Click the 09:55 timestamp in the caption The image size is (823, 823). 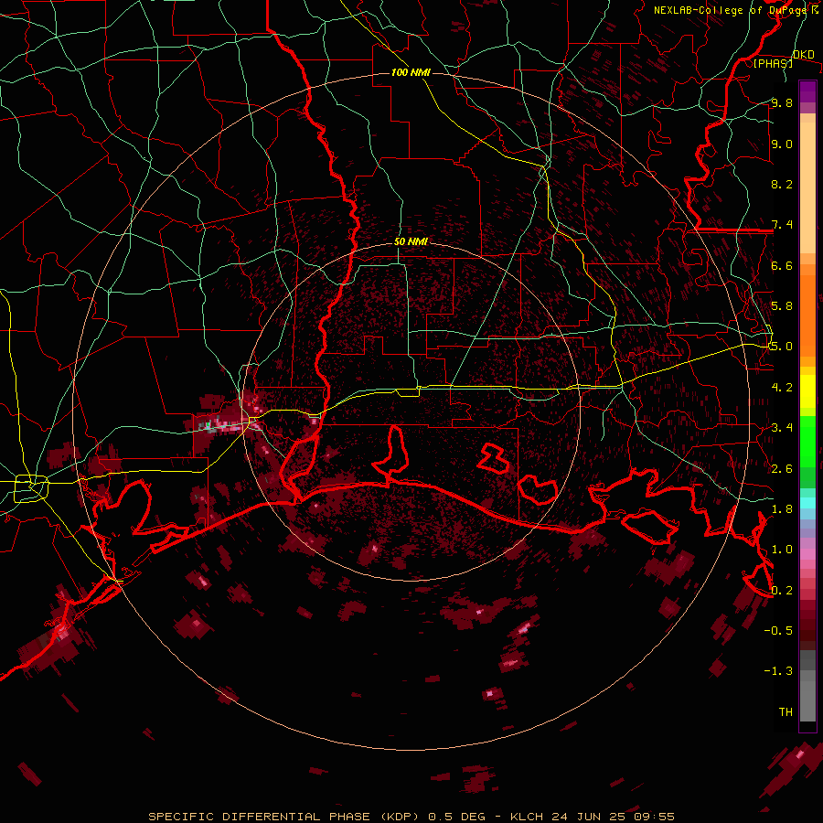(x=656, y=817)
